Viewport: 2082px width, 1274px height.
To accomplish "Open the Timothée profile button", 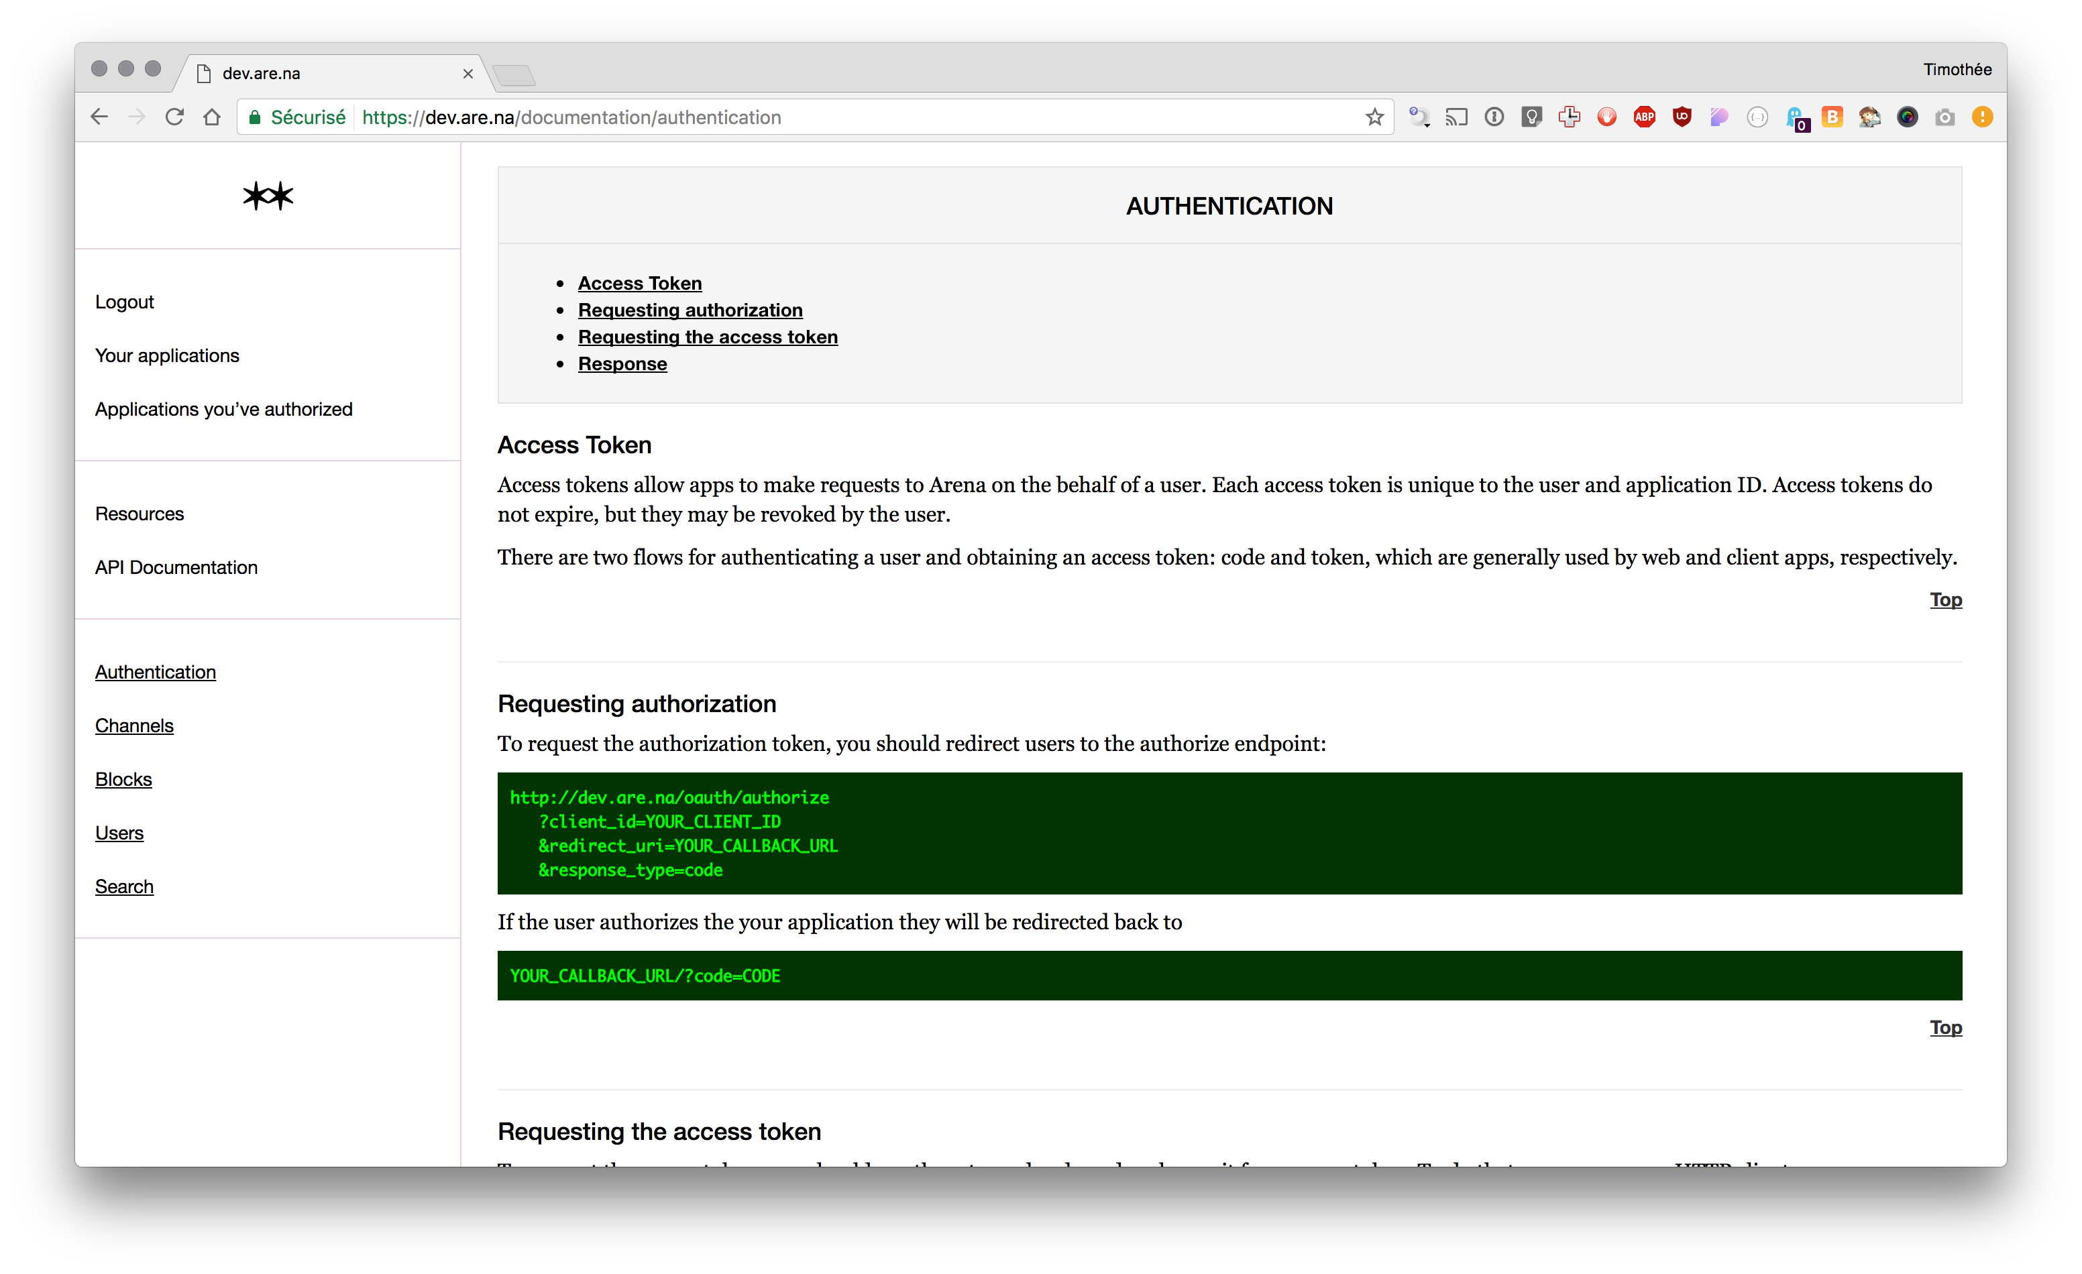I will pyautogui.click(x=1957, y=69).
